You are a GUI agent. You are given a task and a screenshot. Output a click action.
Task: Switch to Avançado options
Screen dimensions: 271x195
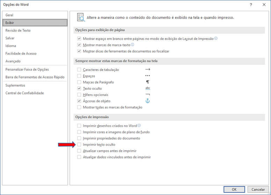click(x=35, y=61)
